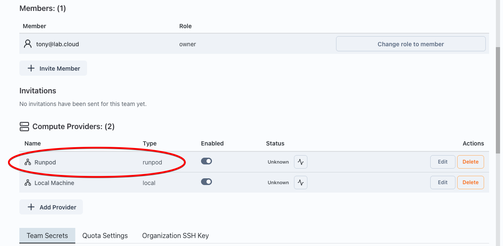Switch to the Quota Settings tab

click(105, 235)
